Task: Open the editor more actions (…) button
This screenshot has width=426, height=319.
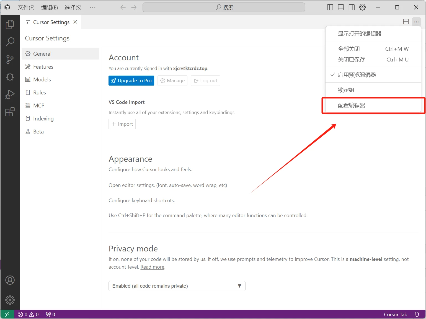Action: 416,22
